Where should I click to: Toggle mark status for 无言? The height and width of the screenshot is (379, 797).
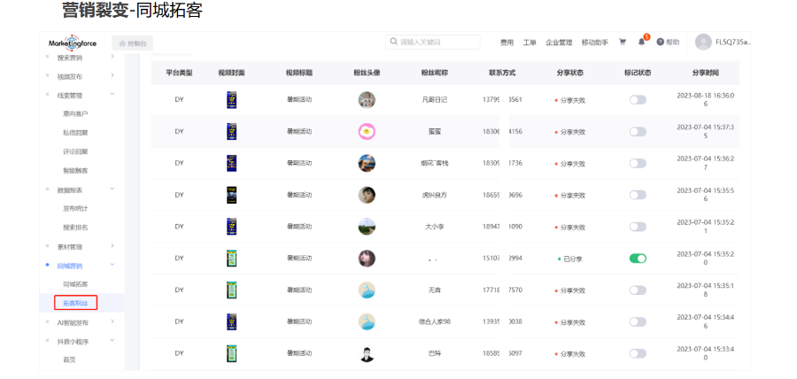pos(638,290)
